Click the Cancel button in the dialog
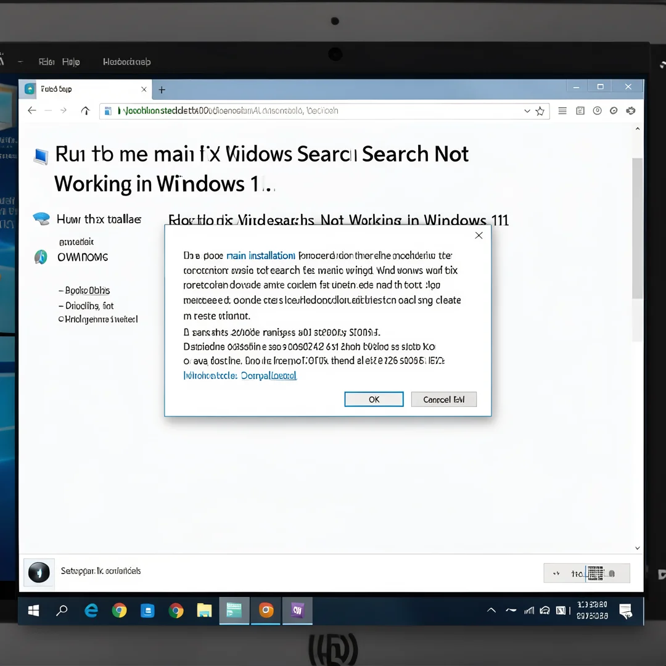The image size is (666, 666). pyautogui.click(x=444, y=399)
